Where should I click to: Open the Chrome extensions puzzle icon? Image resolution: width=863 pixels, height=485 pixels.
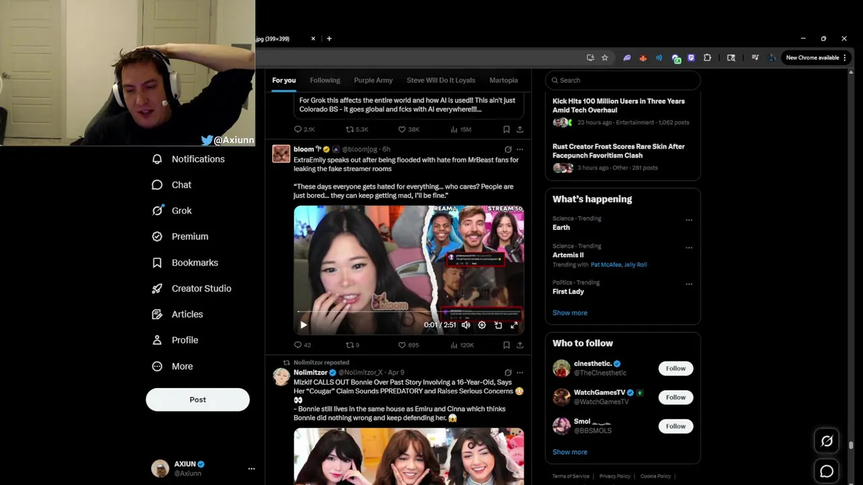click(707, 58)
